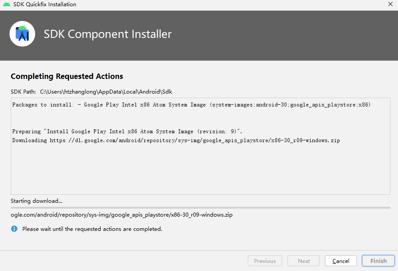The width and height of the screenshot is (398, 271).
Task: Click the 'Please wait until' message text
Action: 92,229
